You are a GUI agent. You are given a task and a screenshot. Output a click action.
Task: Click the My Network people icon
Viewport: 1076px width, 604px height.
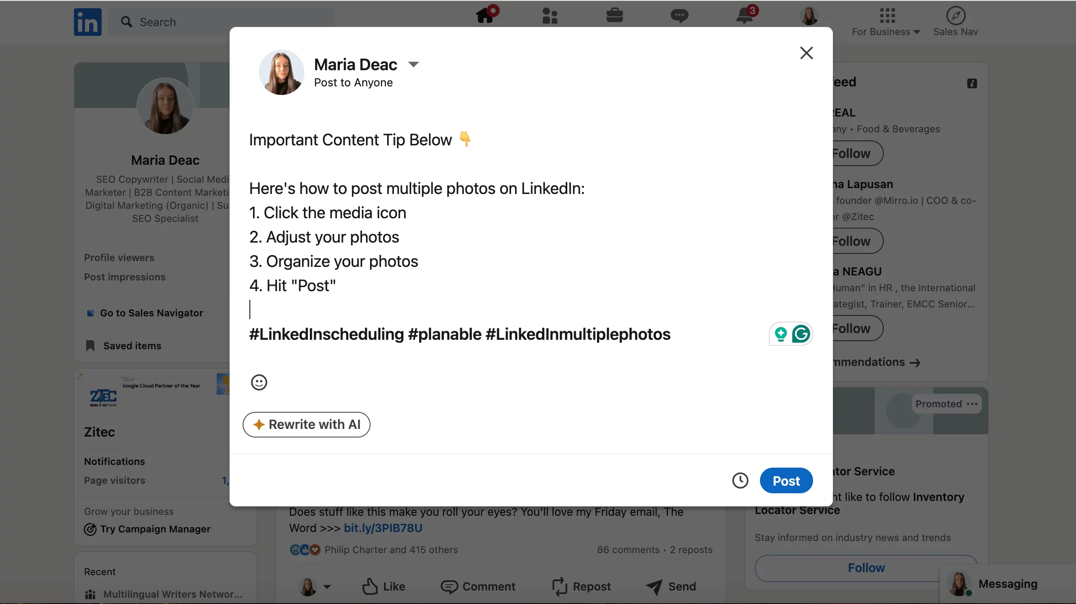point(551,15)
